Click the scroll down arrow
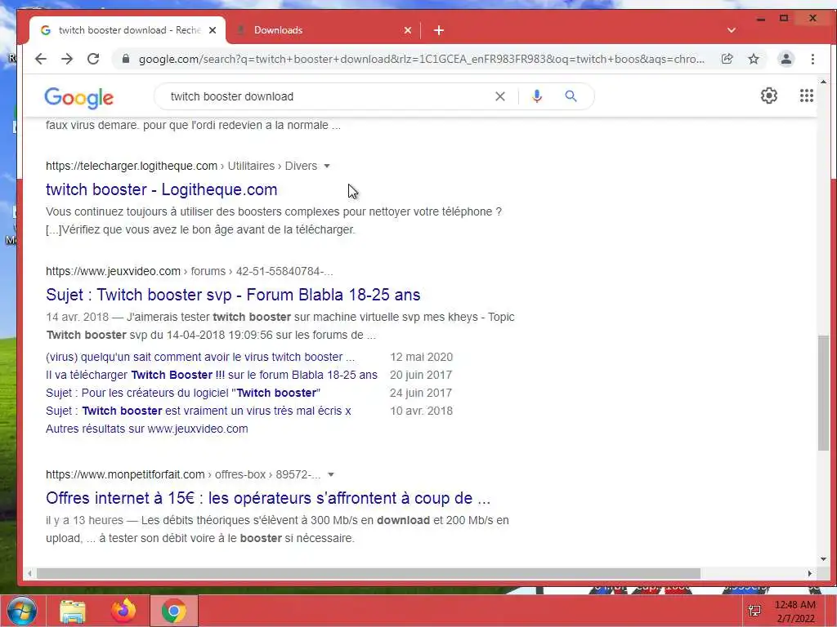The height and width of the screenshot is (627, 837). [823, 558]
